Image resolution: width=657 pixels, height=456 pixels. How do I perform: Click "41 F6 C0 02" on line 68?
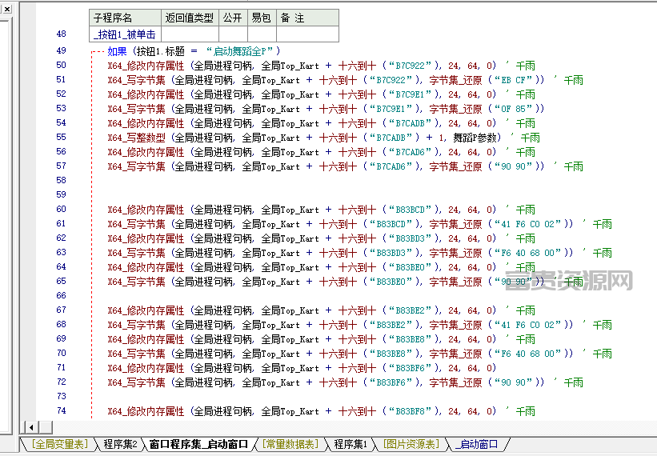tap(531, 325)
